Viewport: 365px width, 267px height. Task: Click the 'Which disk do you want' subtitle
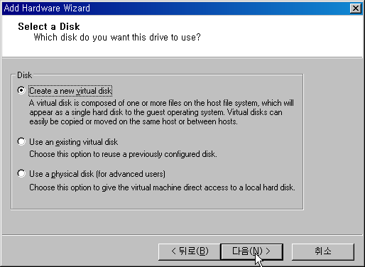(117, 37)
